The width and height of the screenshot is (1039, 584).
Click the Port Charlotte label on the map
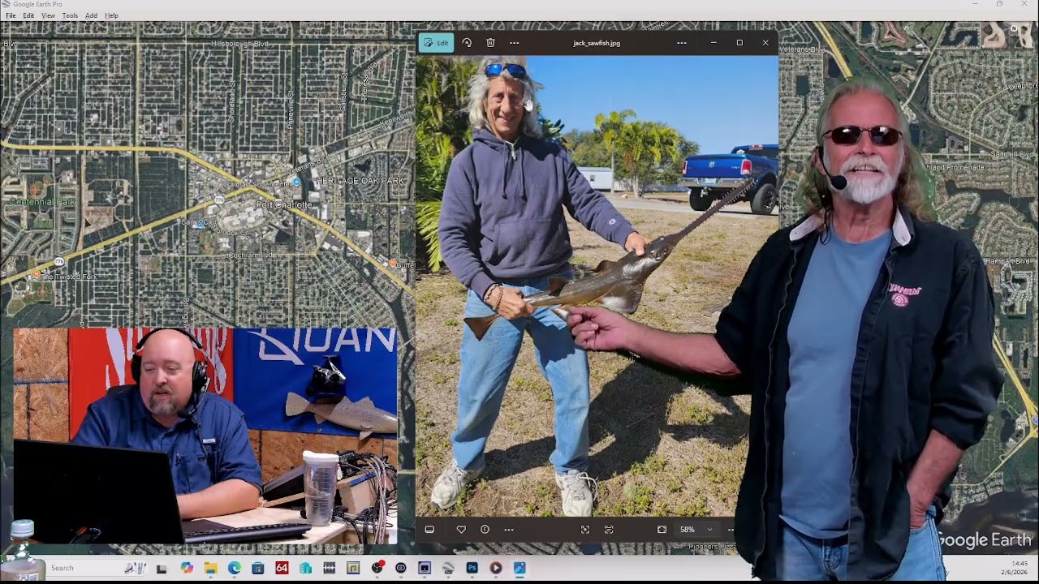point(283,204)
